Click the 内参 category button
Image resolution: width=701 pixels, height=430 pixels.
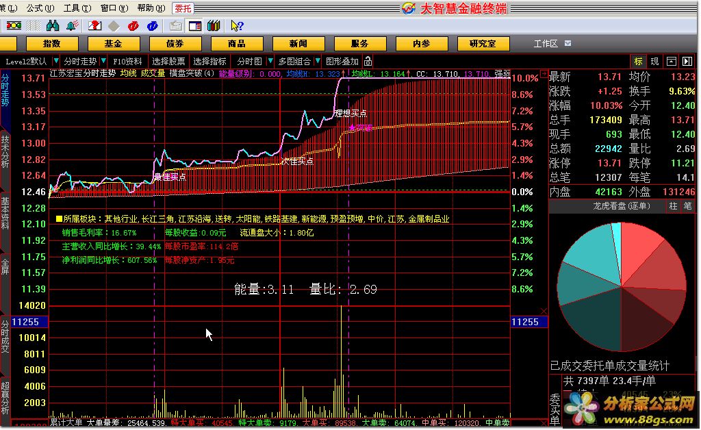[x=422, y=43]
